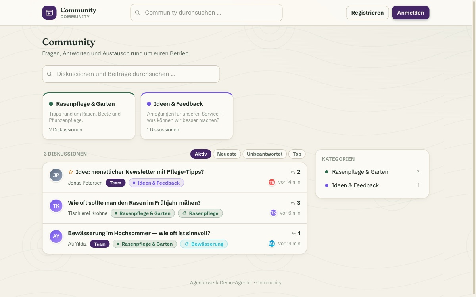This screenshot has height=297, width=476.
Task: Click the AY avatar of Ali Yıldız
Action: point(56,236)
